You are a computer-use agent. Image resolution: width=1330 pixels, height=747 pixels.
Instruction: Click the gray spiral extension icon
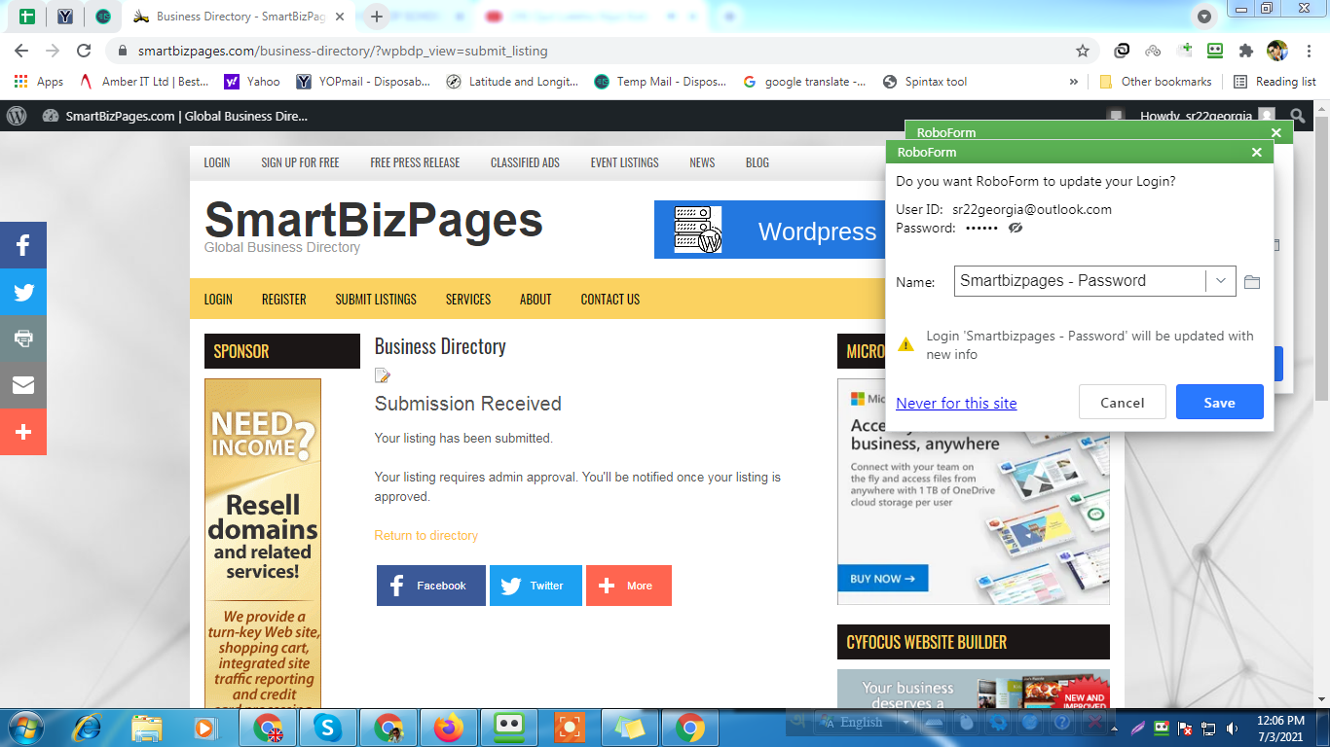1153,51
